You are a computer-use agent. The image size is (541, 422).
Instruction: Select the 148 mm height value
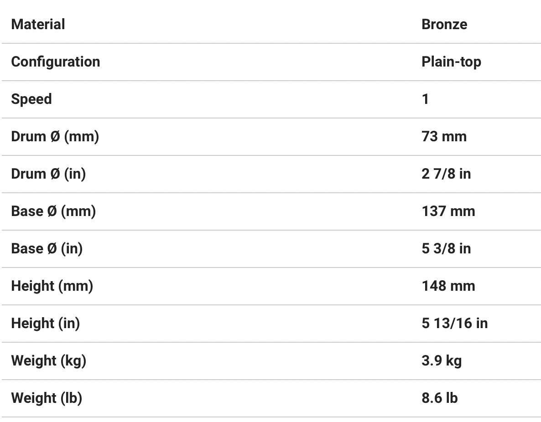pos(448,286)
